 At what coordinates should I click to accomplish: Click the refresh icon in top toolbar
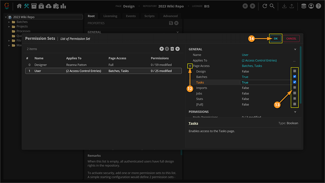click(265, 6)
